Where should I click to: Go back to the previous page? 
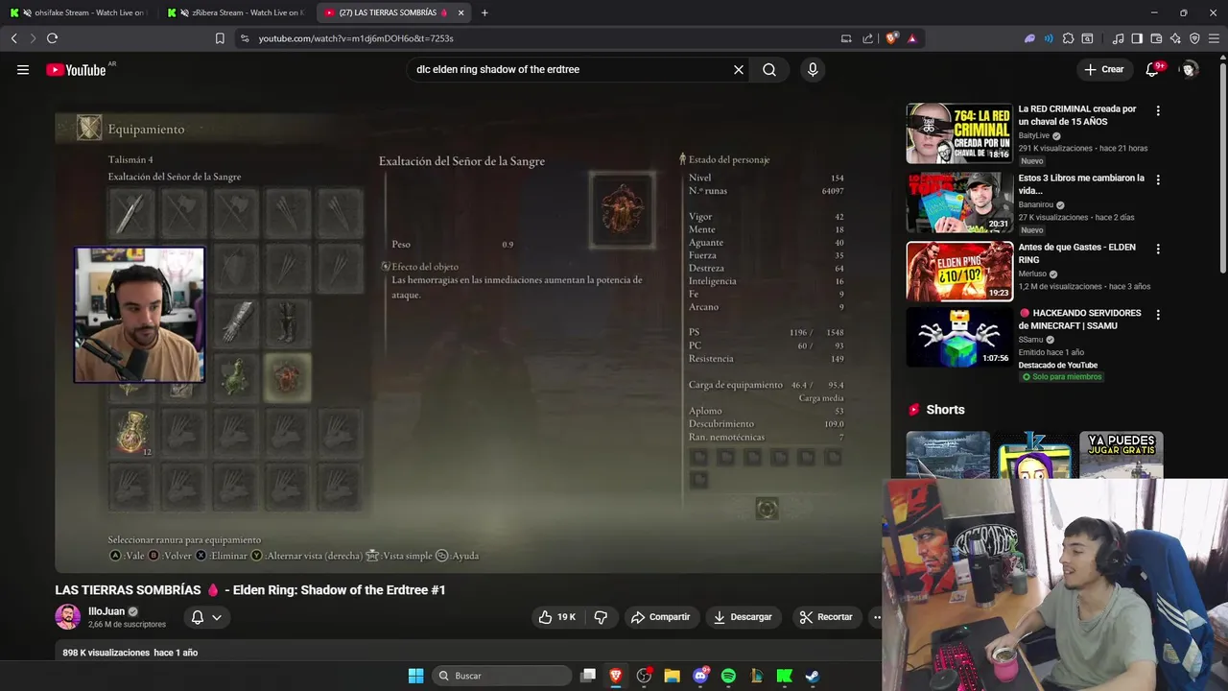pos(13,38)
